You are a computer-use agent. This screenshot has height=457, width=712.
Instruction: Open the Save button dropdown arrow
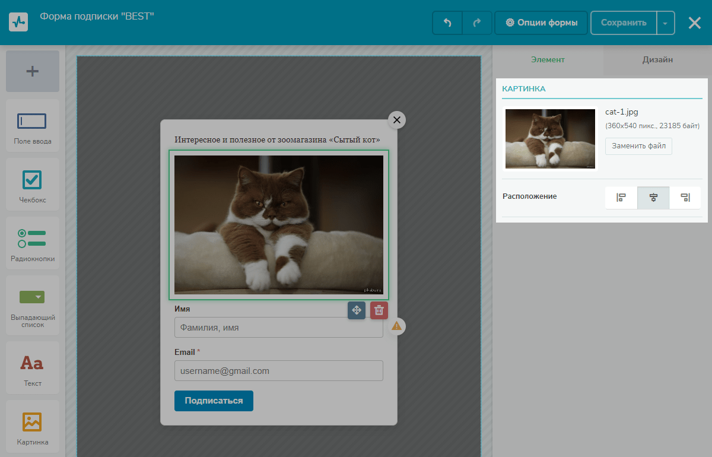(665, 23)
